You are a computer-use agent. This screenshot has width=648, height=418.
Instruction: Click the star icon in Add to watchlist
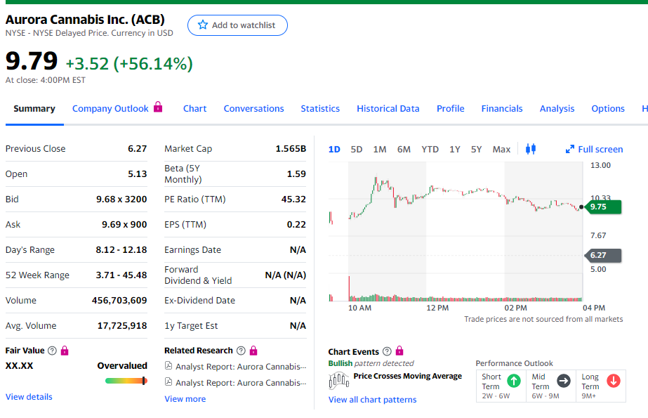[x=203, y=25]
